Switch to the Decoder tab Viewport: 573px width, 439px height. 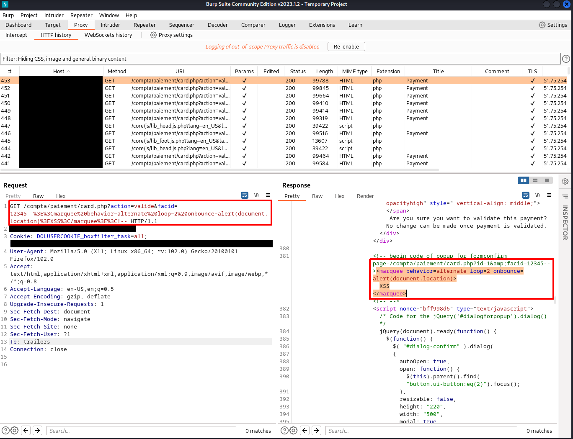click(x=218, y=25)
